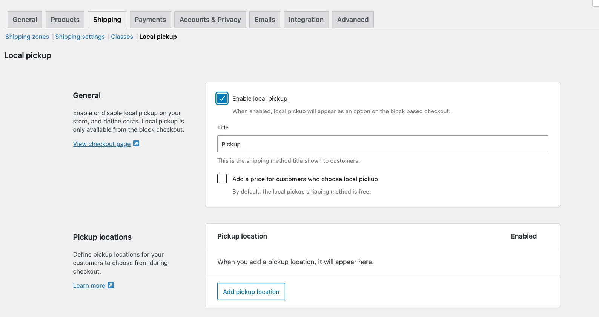Open the Payments tab

point(150,20)
